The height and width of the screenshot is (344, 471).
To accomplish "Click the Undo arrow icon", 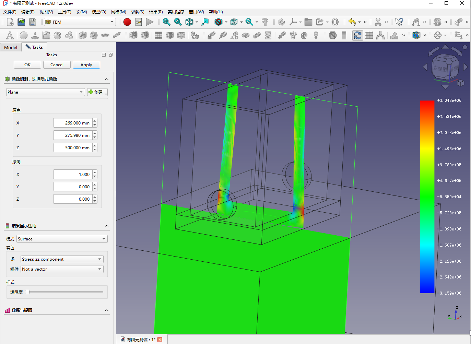I will (352, 22).
